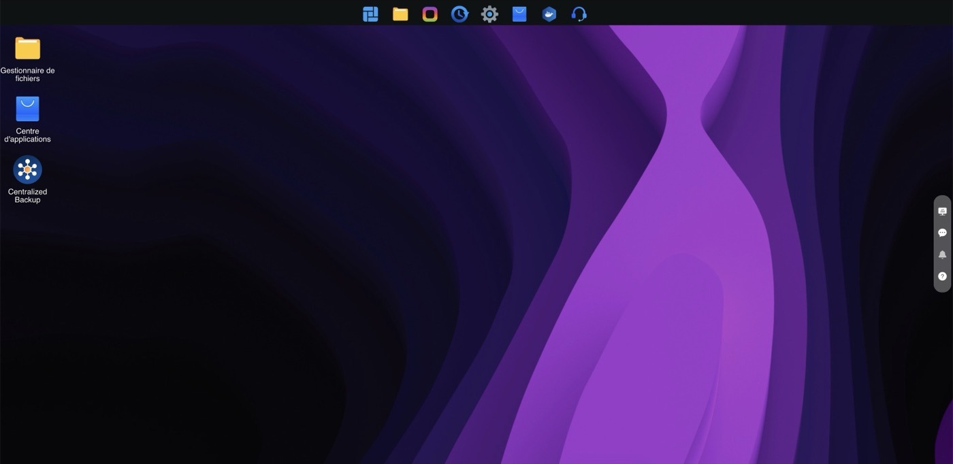Open the blue clock backup app in top bar
Image resolution: width=953 pixels, height=464 pixels.
point(459,14)
